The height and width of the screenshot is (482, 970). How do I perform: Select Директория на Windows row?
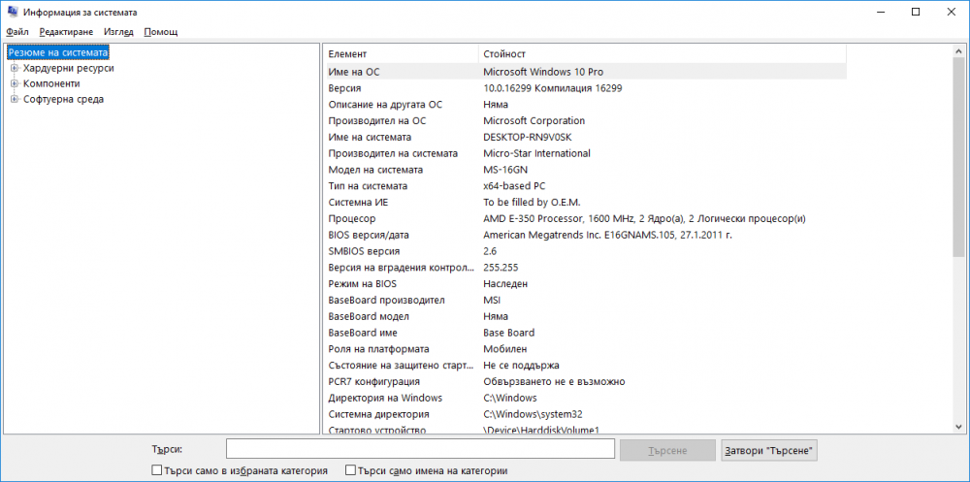click(x=585, y=398)
